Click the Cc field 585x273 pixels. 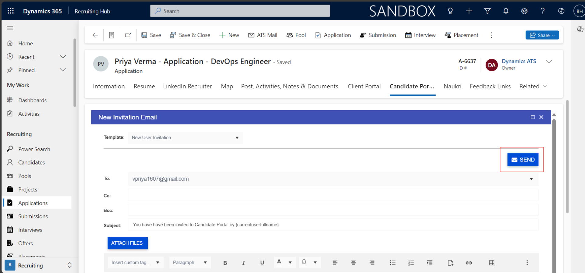coord(333,195)
